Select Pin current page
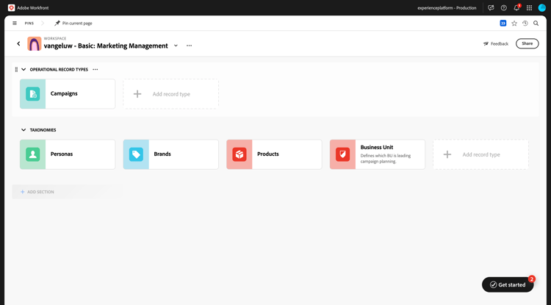 tap(73, 24)
